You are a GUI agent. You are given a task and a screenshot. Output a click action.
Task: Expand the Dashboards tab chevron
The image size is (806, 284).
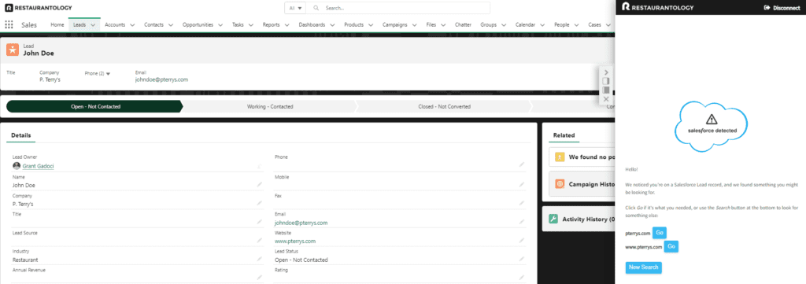[332, 24]
